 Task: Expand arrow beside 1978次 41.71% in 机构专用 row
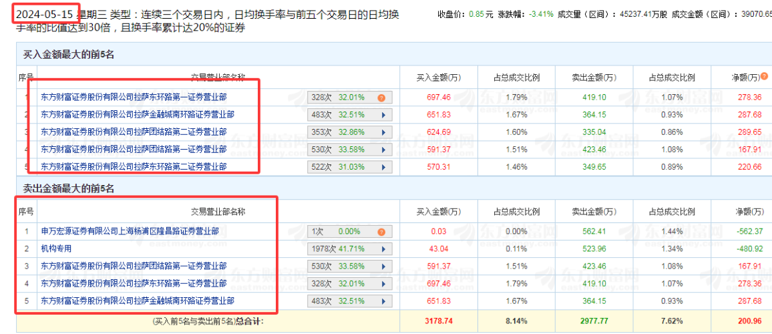click(x=383, y=248)
